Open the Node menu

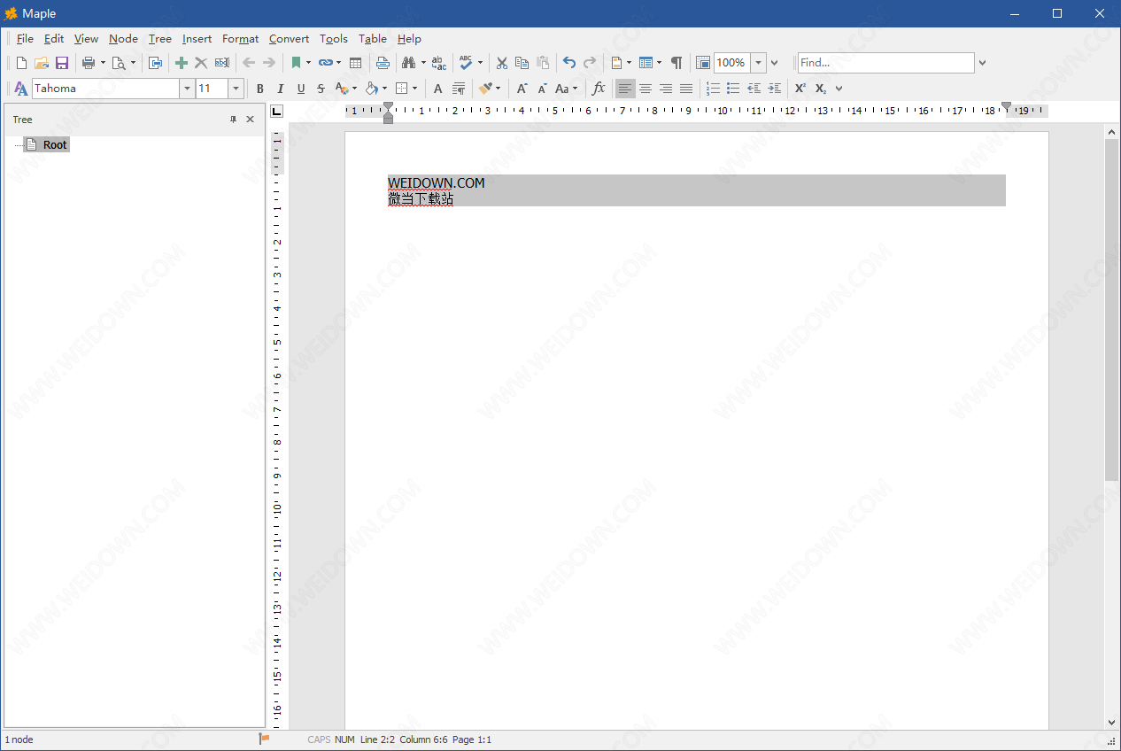coord(123,39)
